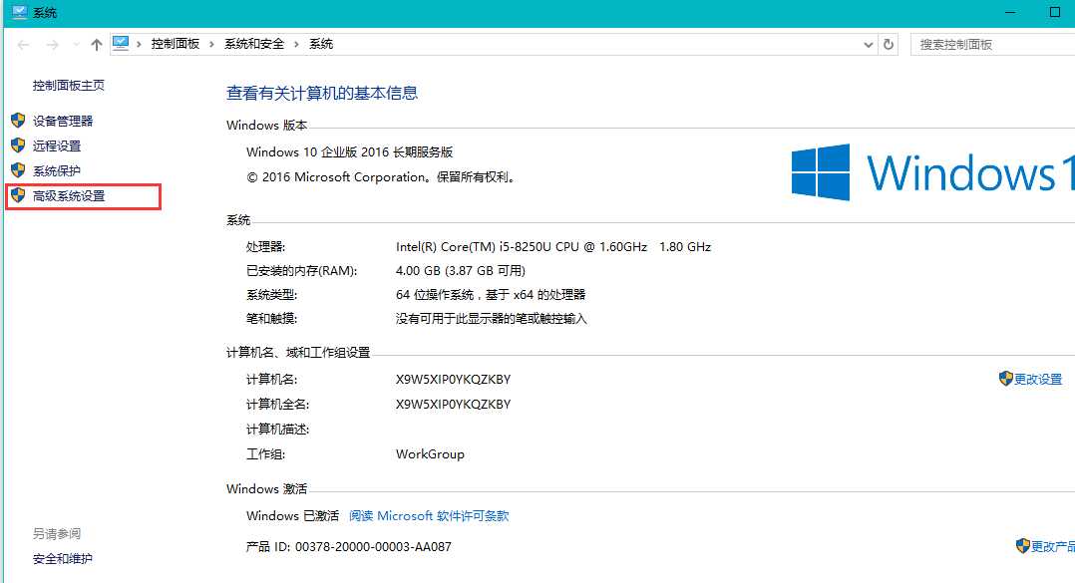Click the computer name value next to 计算机名:

point(453,380)
